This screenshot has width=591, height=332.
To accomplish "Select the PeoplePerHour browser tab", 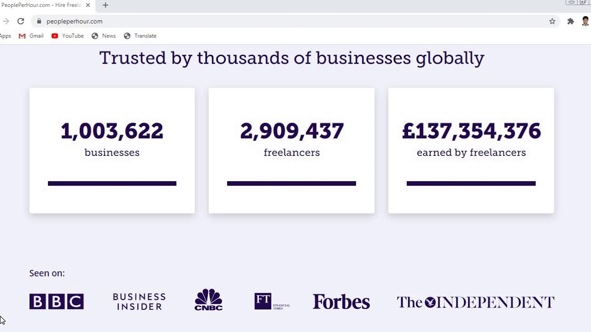I will [41, 5].
